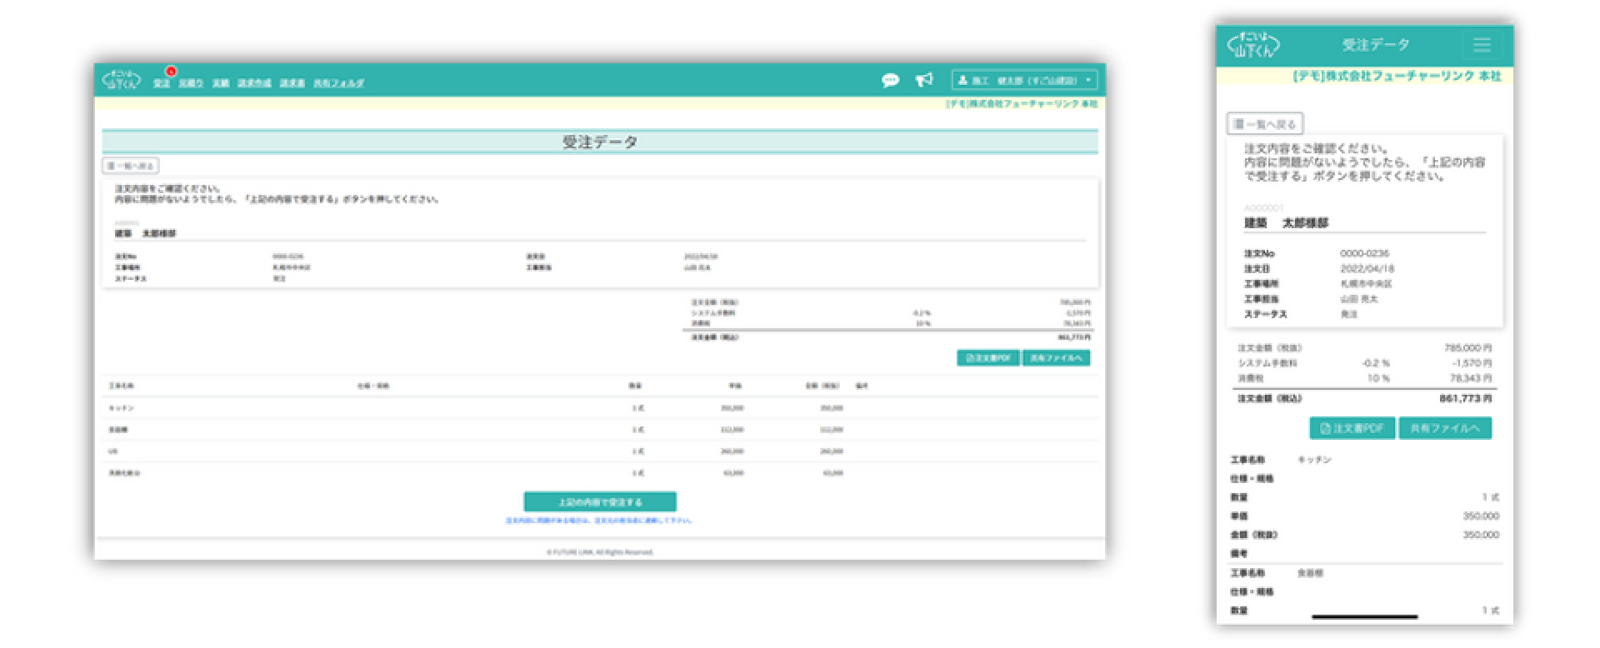Click 共有ファイルへ button in desktop view
The width and height of the screenshot is (1600, 648).
1056,358
